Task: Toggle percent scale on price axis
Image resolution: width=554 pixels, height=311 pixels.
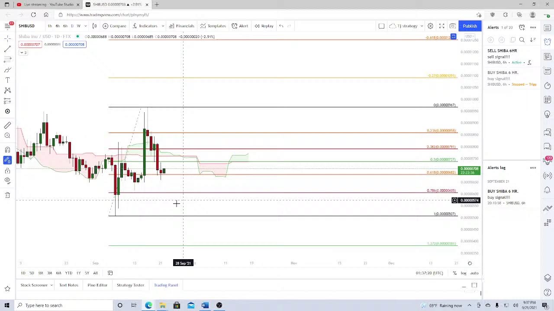Action: click(x=454, y=273)
